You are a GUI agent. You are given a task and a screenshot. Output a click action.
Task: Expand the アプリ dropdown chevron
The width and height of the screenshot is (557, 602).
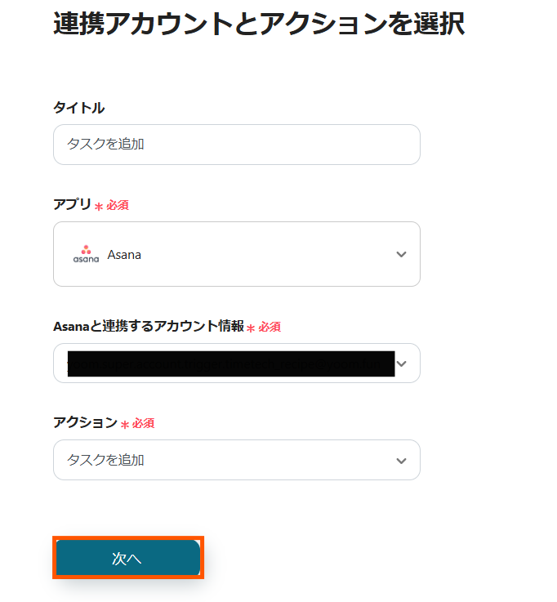tap(401, 254)
